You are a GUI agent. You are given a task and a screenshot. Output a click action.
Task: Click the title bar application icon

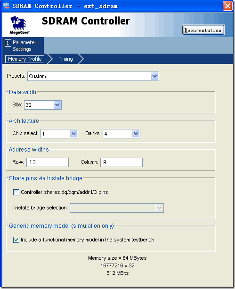tap(6, 5)
